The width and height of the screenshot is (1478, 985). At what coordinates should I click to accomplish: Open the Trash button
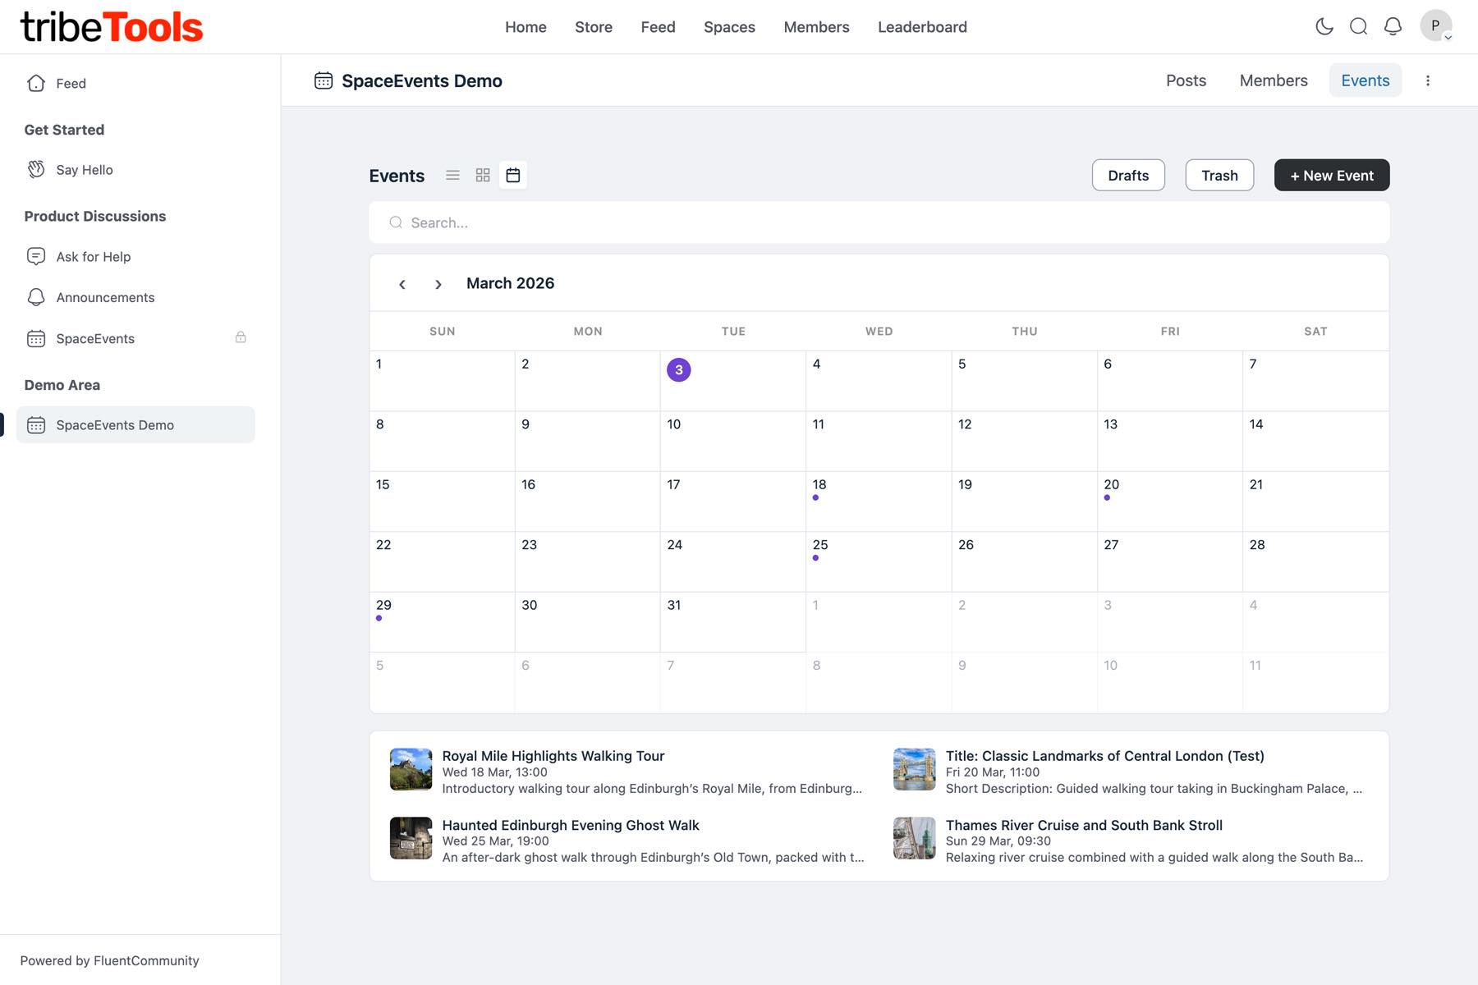1219,176
